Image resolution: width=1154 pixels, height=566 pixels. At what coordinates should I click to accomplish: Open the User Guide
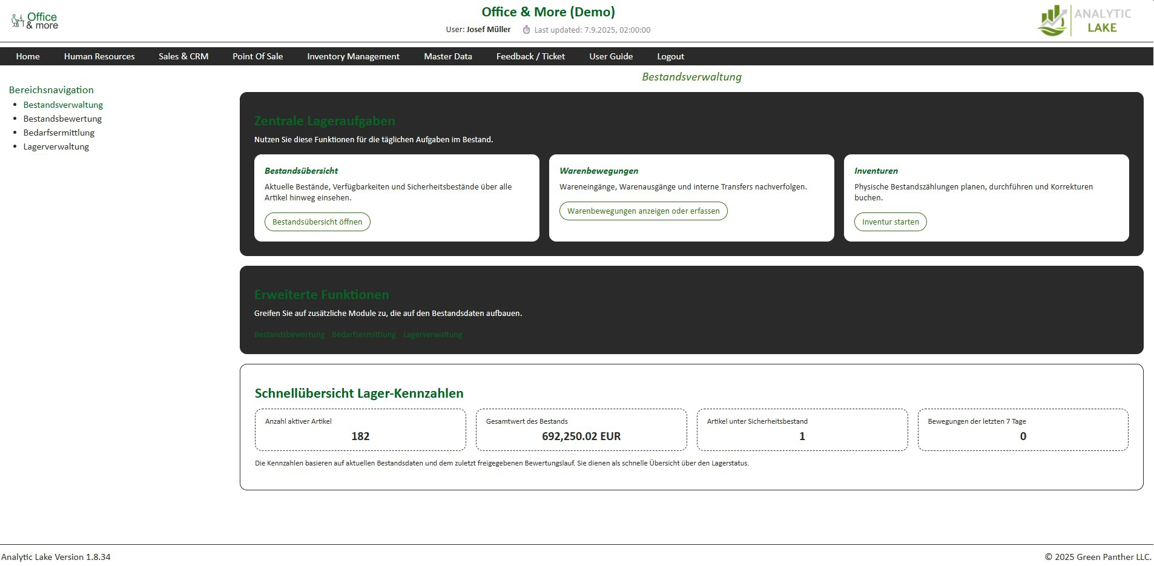click(611, 56)
